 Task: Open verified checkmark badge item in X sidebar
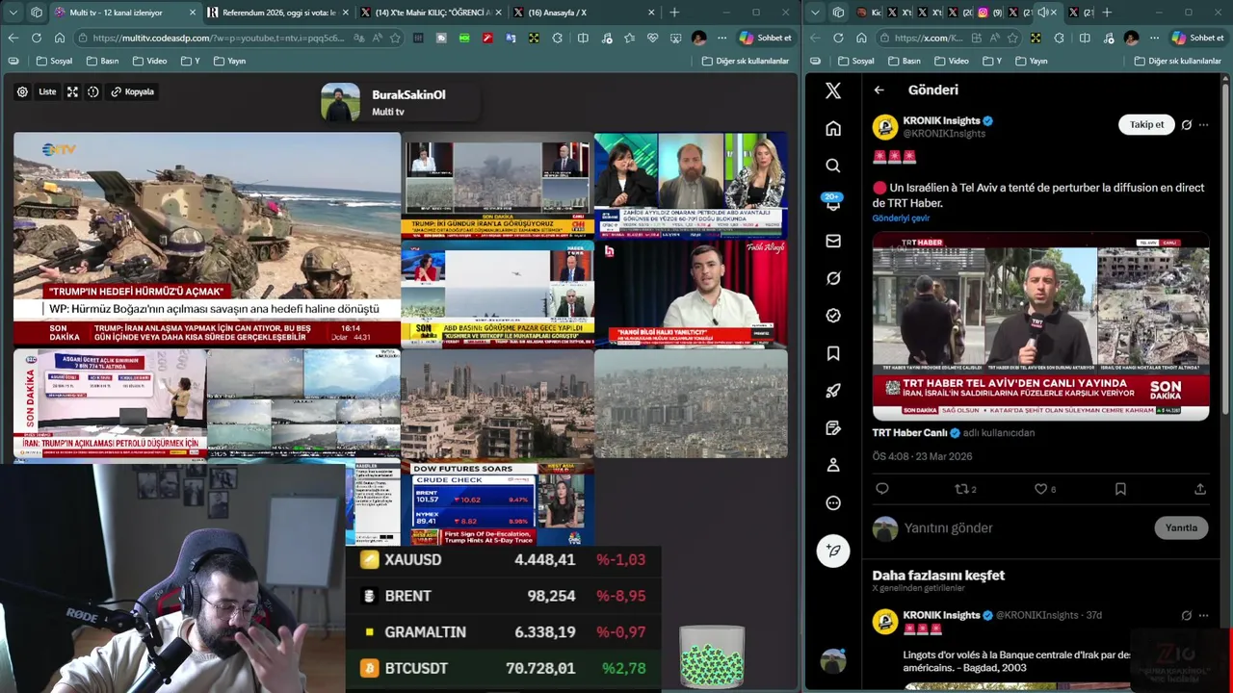[x=833, y=316]
